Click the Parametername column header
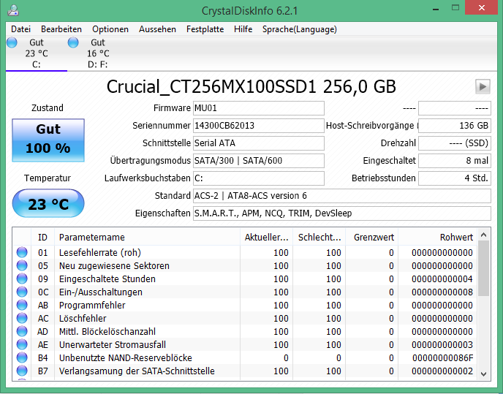 (x=147, y=237)
